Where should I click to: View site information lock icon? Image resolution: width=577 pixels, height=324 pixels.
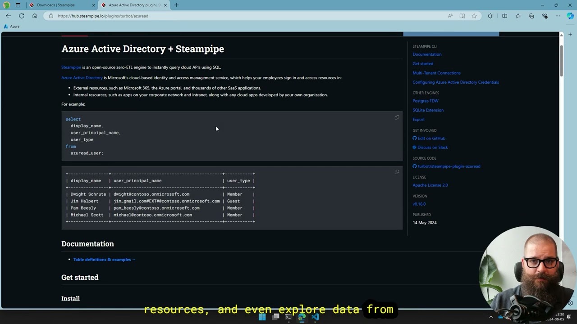[51, 16]
